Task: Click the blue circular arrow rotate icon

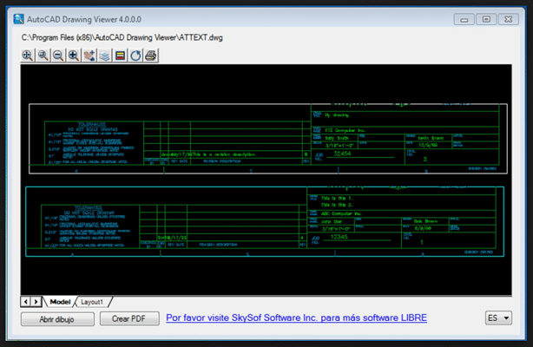Action: pyautogui.click(x=135, y=56)
